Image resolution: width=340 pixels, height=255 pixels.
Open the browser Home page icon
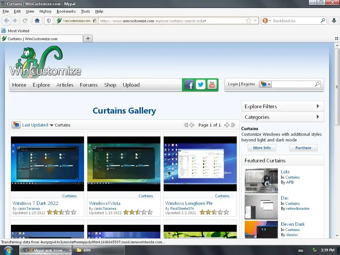pyautogui.click(x=37, y=21)
